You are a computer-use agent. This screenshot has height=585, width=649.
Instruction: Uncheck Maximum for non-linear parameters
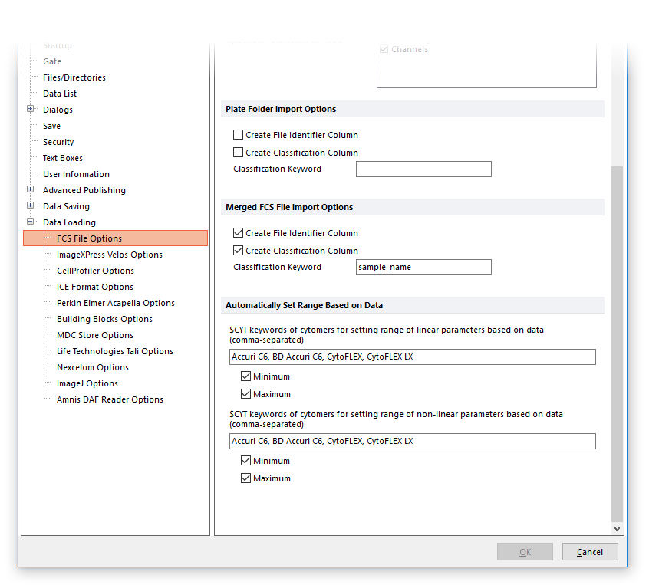coord(245,478)
